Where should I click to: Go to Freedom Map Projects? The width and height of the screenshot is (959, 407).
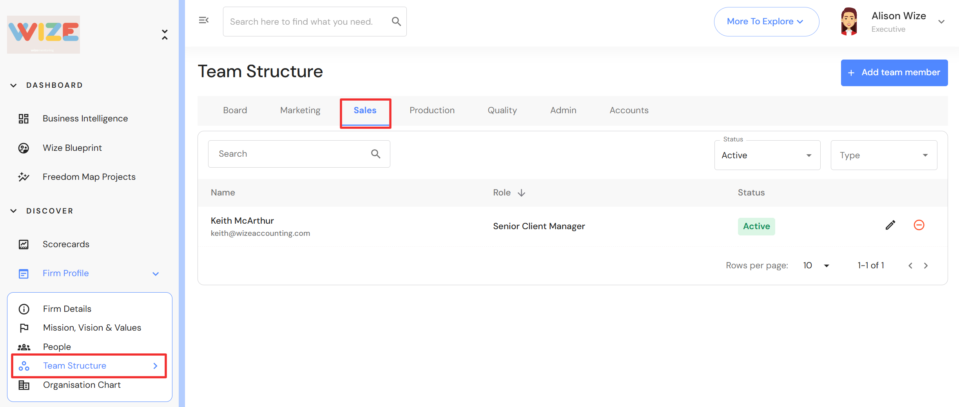pyautogui.click(x=89, y=177)
